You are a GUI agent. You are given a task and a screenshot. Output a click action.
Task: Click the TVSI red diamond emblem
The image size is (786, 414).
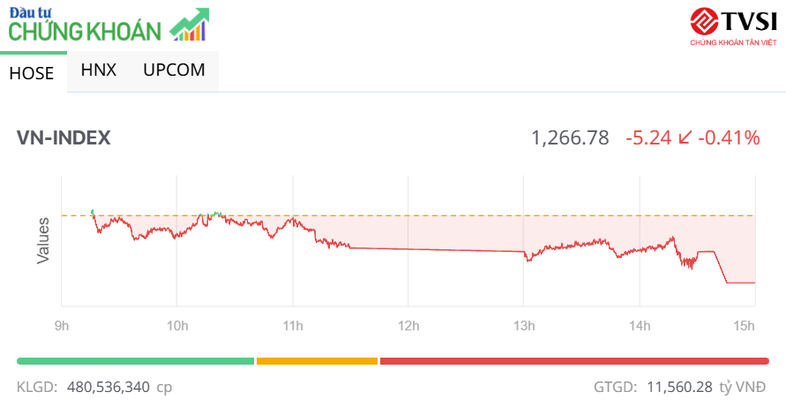704,20
